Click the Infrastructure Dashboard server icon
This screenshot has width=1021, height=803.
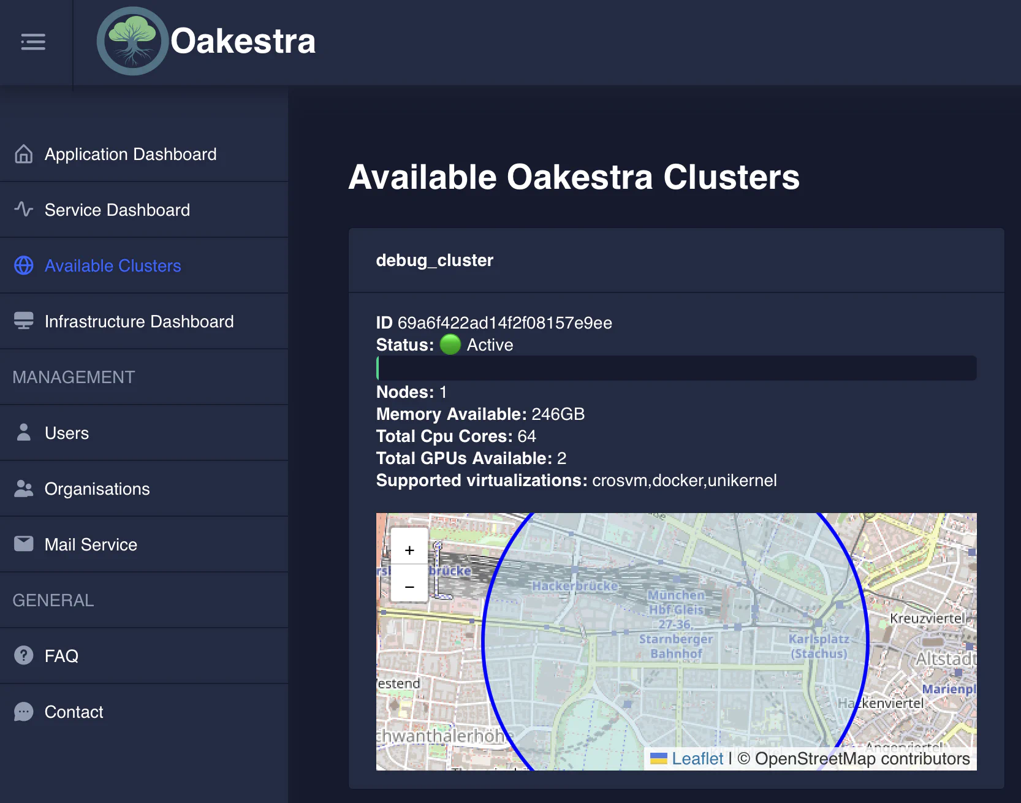pos(24,321)
